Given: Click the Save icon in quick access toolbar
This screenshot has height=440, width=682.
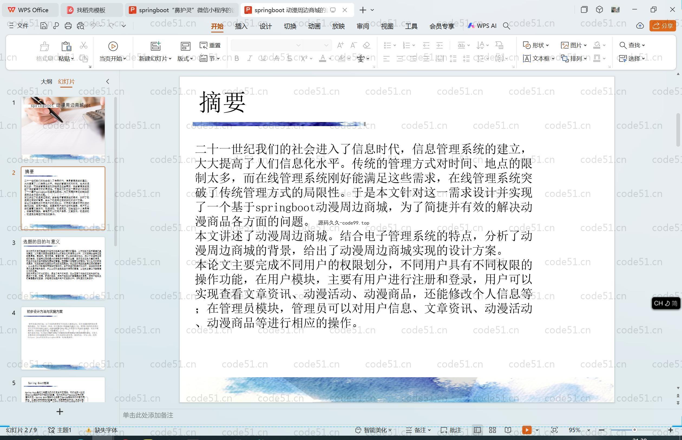Looking at the screenshot, I should (x=44, y=26).
